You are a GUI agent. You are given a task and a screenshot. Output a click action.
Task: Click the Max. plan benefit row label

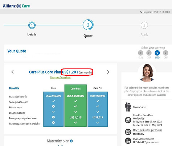pos(18,97)
